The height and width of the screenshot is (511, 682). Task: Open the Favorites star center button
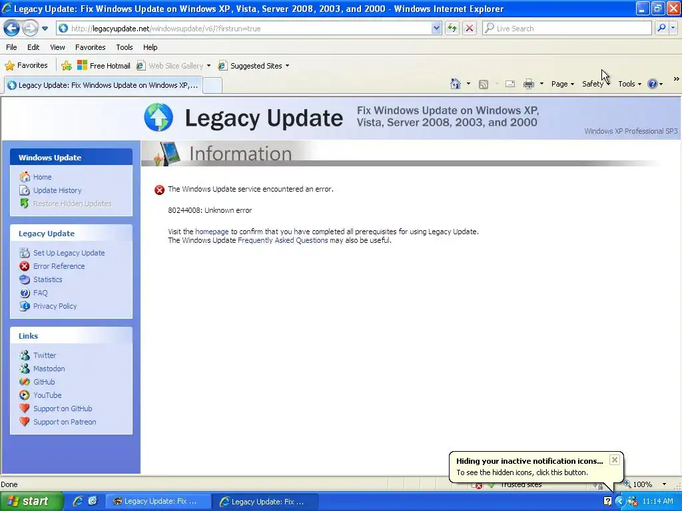point(26,66)
